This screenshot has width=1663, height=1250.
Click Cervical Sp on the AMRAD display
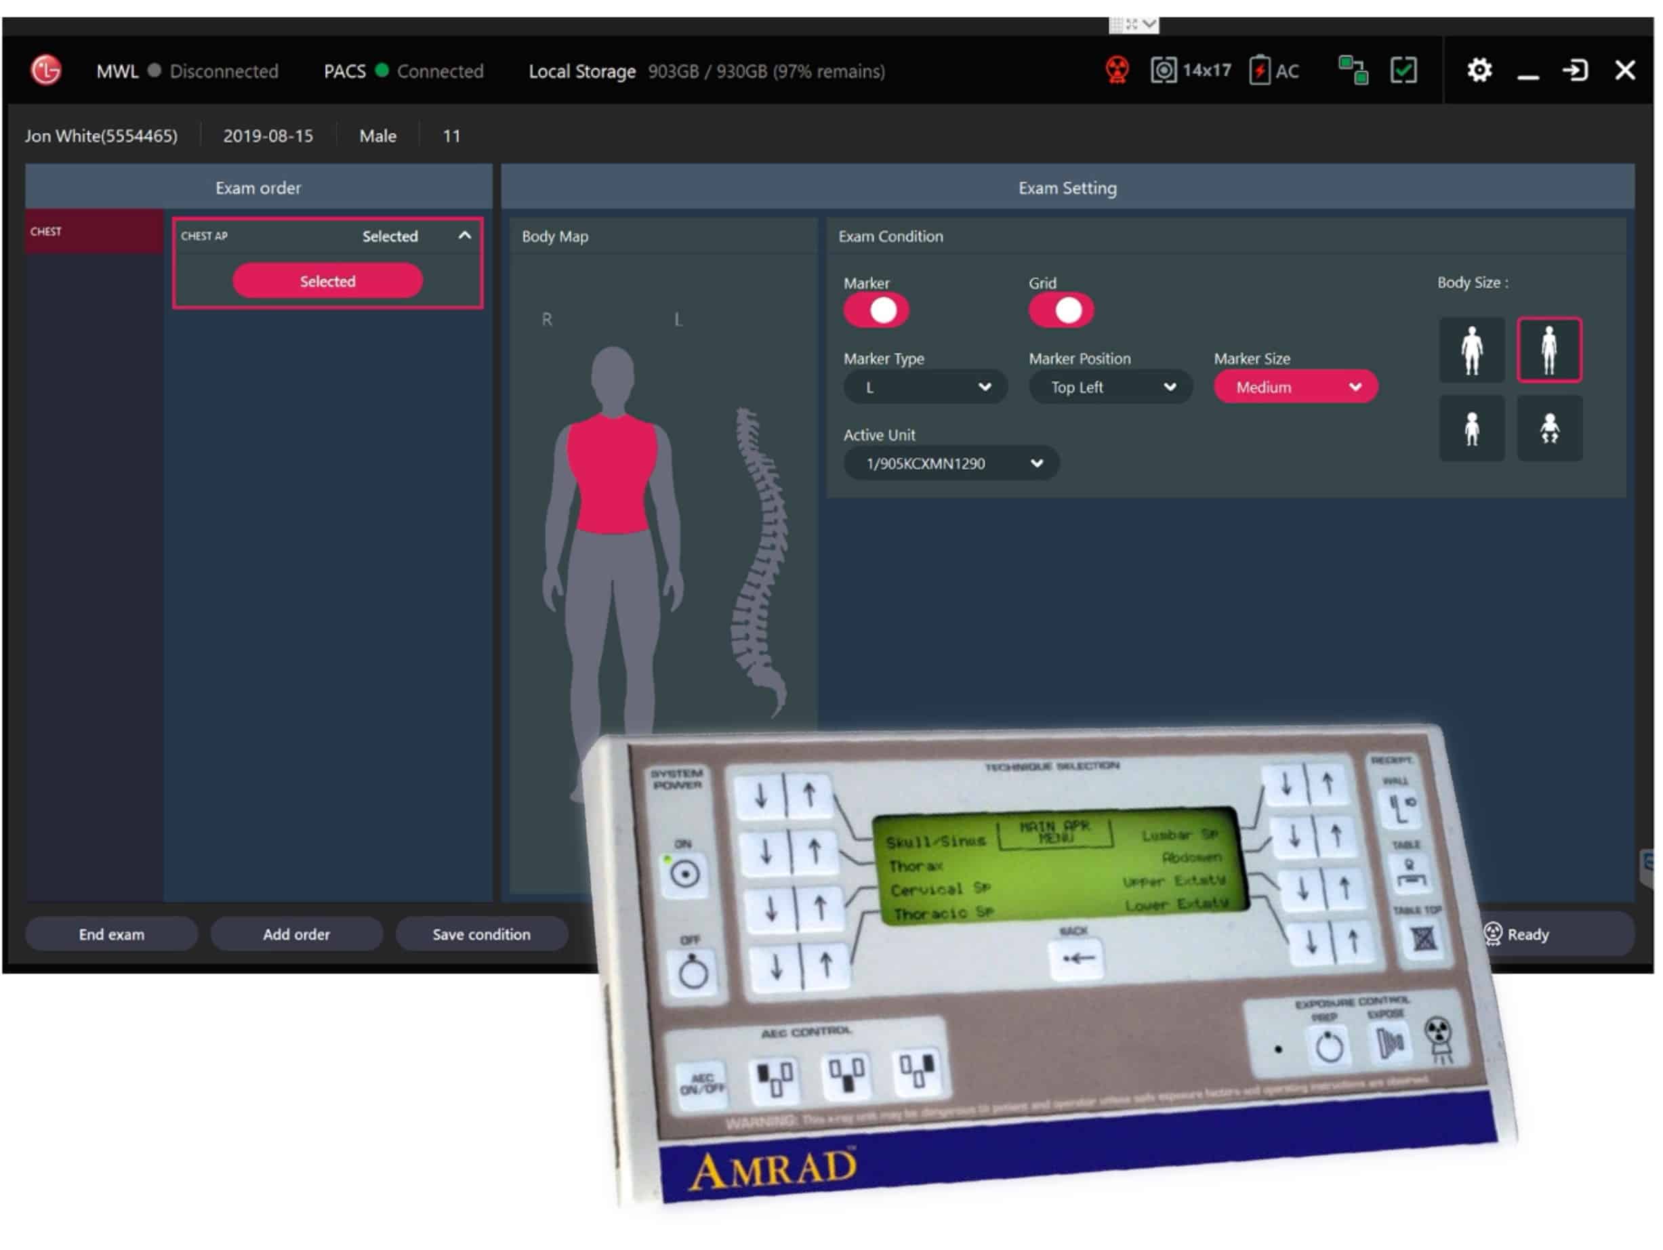[941, 889]
